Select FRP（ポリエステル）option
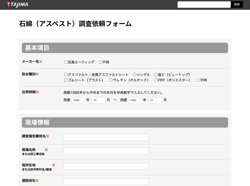The height and width of the screenshot is (186, 250). pos(156,80)
